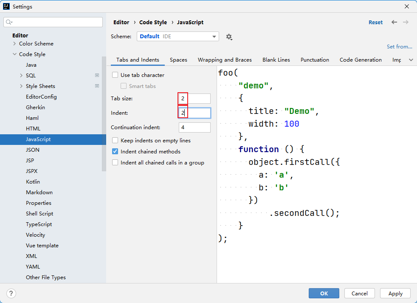
Task: Select Velocity code style
Action: click(x=35, y=235)
